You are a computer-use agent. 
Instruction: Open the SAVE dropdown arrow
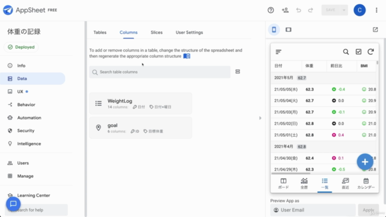point(344,10)
